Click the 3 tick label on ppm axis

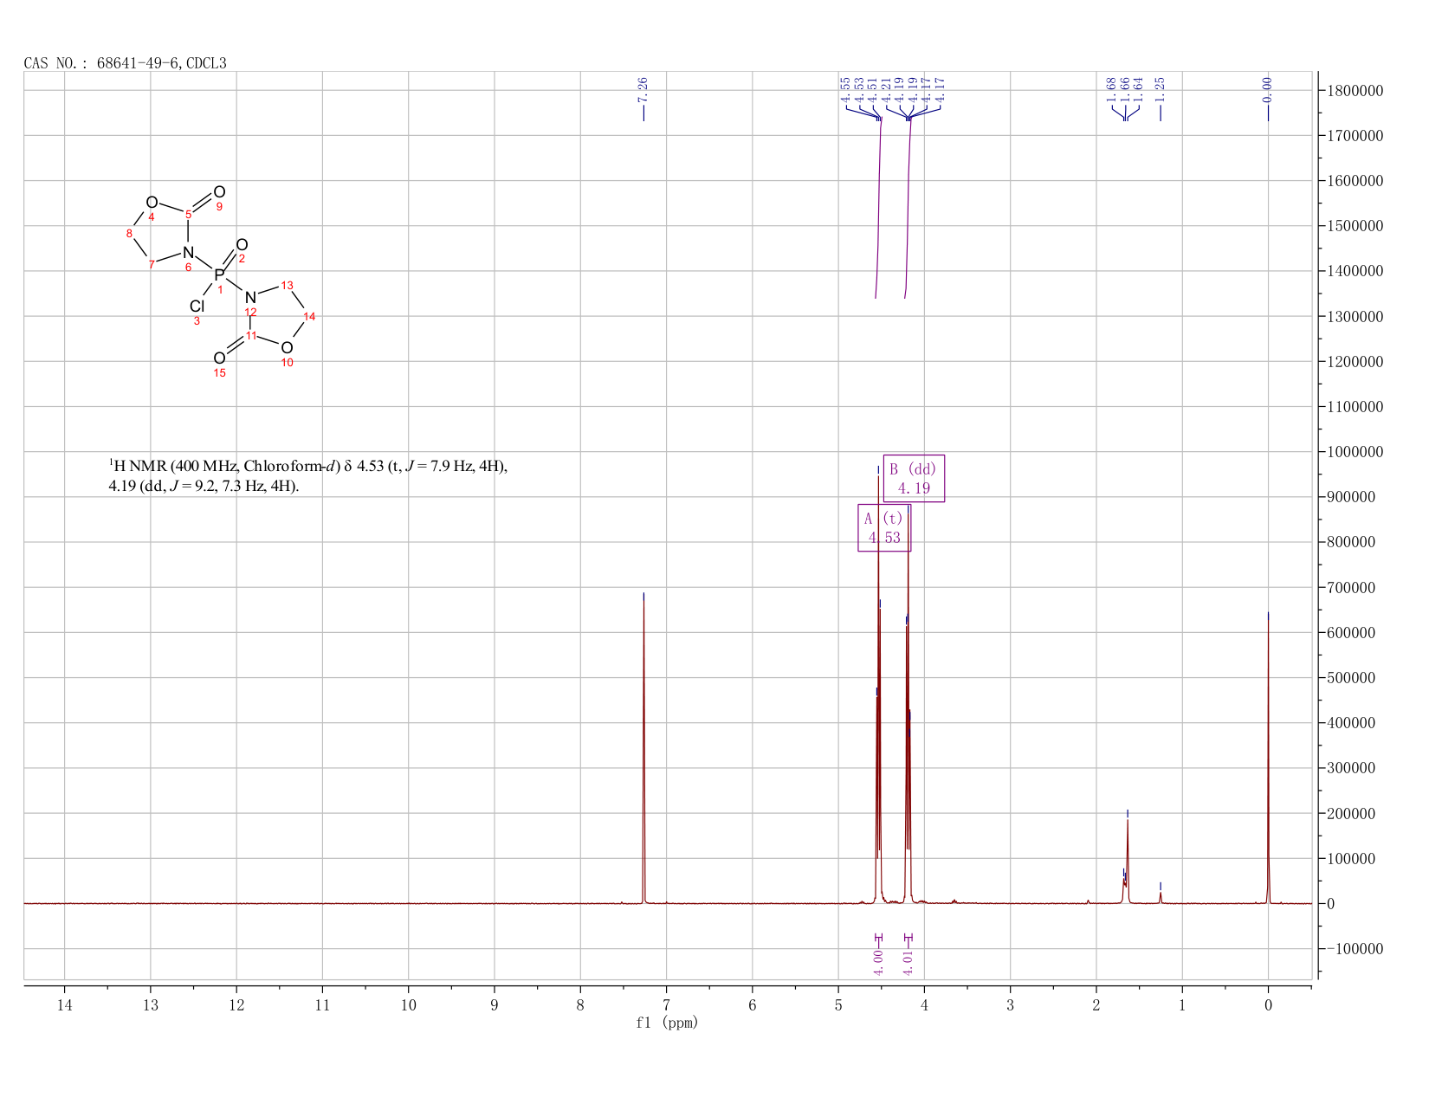[1010, 1004]
